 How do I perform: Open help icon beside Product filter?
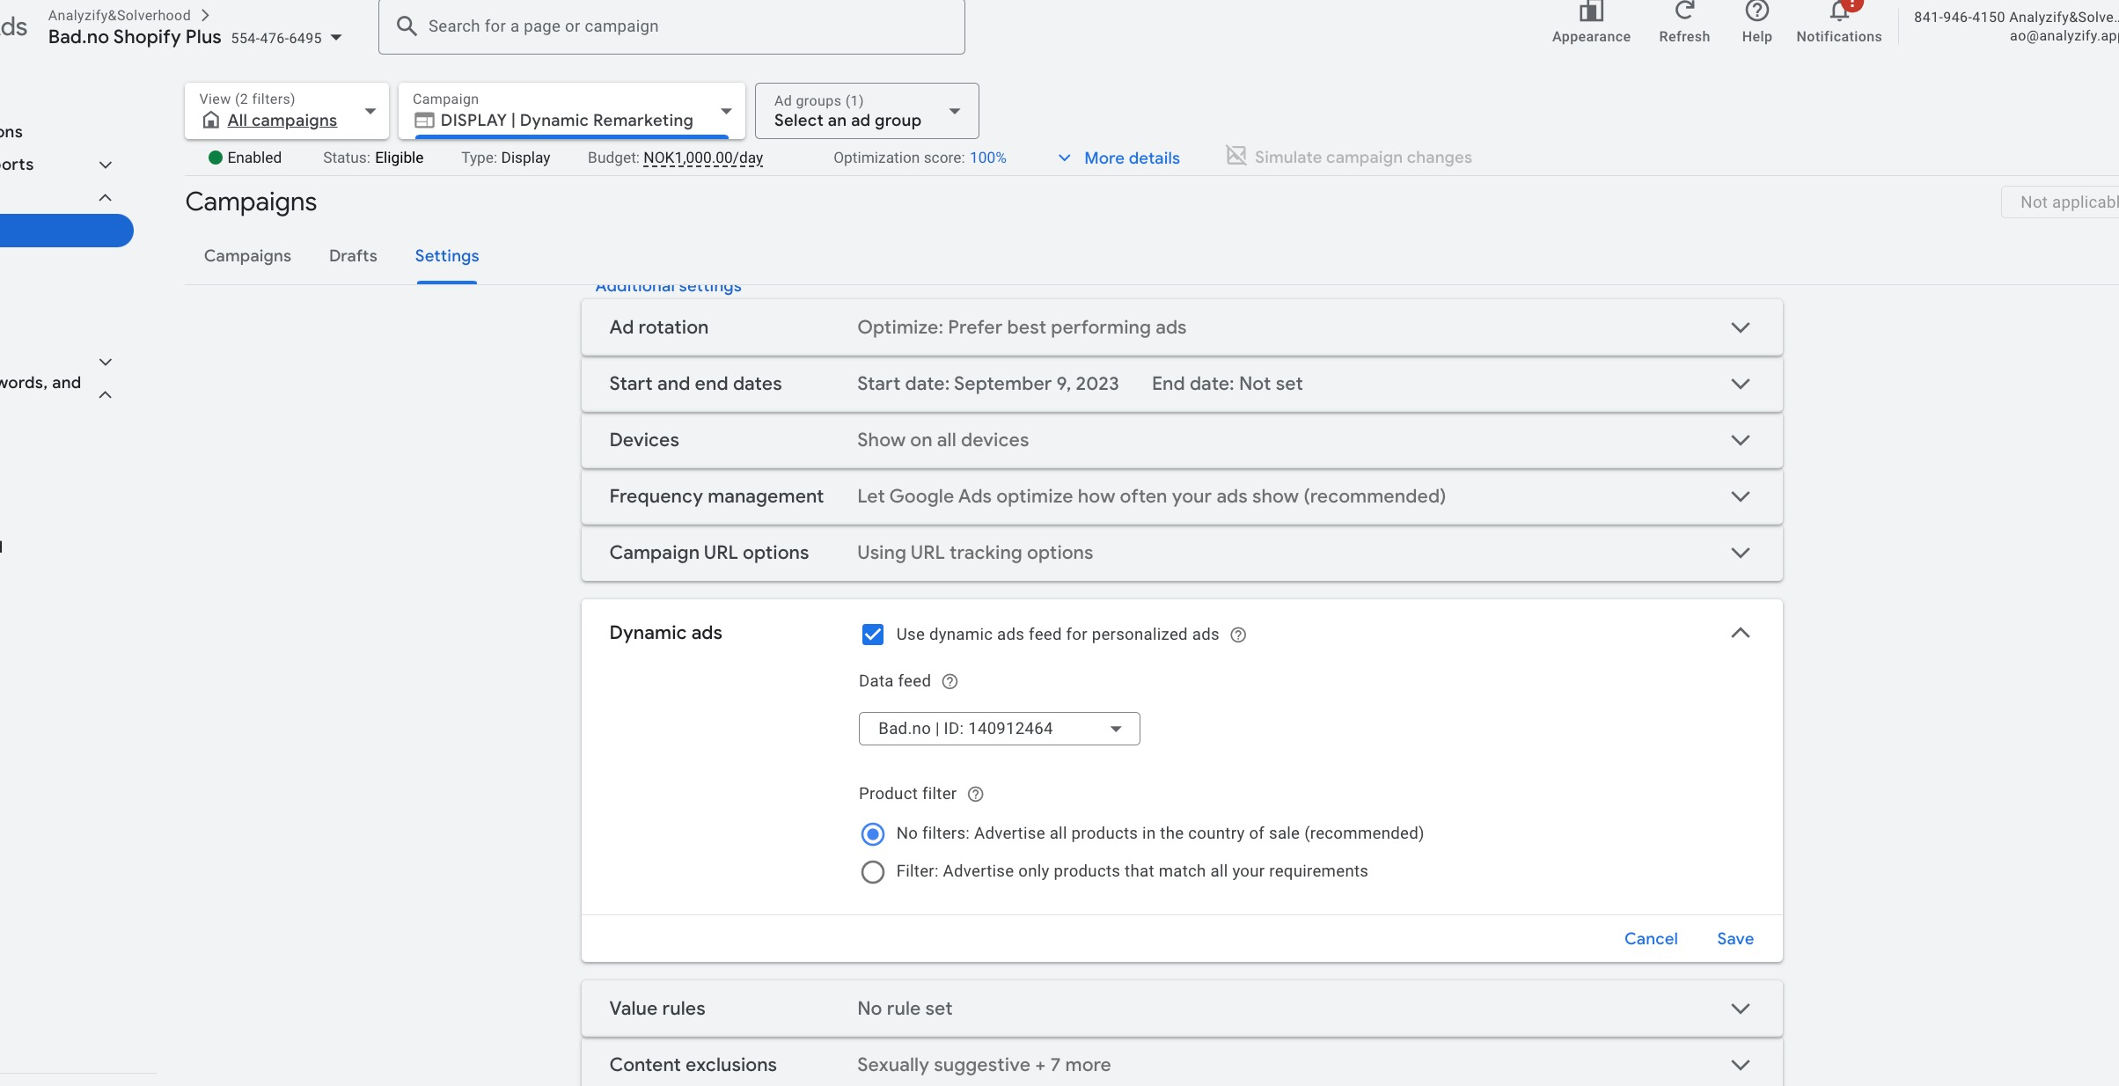coord(975,794)
